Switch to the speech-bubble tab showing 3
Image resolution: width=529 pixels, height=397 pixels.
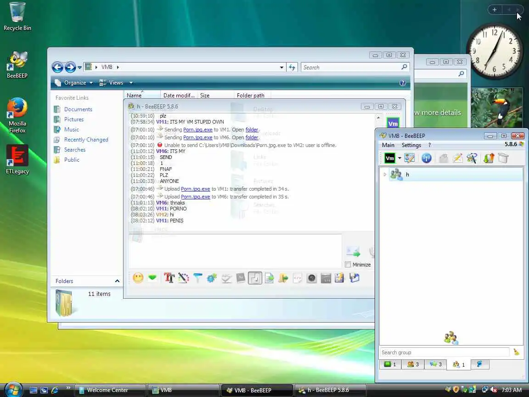point(435,364)
